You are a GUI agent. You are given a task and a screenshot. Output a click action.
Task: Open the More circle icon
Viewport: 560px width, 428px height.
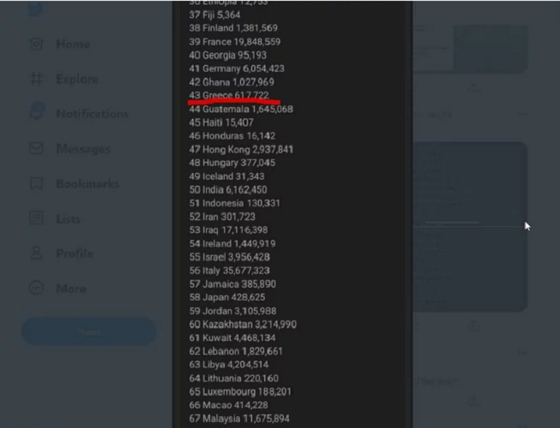point(36,288)
